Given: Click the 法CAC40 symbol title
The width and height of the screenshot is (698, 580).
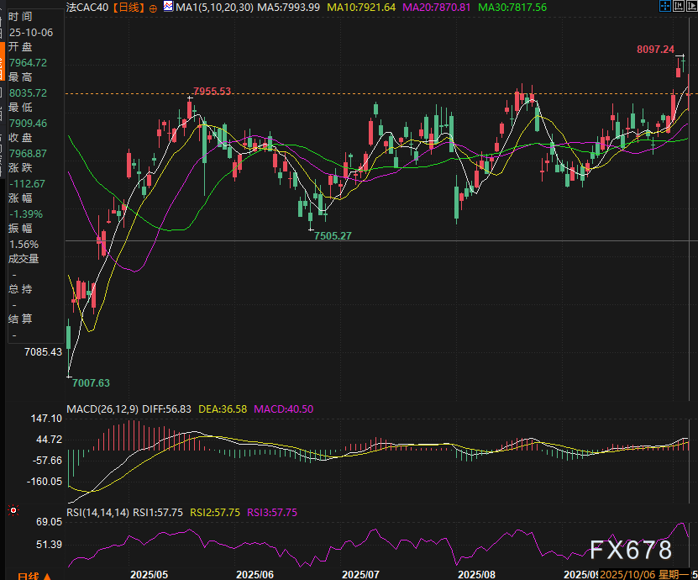Looking at the screenshot, I should coord(88,8).
